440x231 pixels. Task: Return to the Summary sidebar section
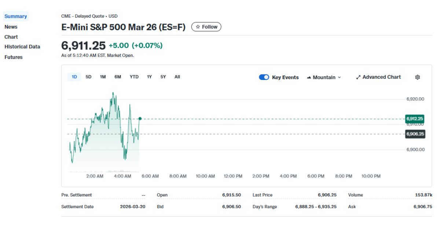pyautogui.click(x=15, y=16)
